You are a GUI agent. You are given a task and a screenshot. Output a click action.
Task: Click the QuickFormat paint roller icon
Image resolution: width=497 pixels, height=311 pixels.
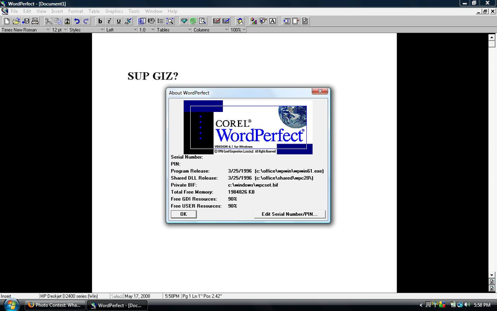point(128,21)
